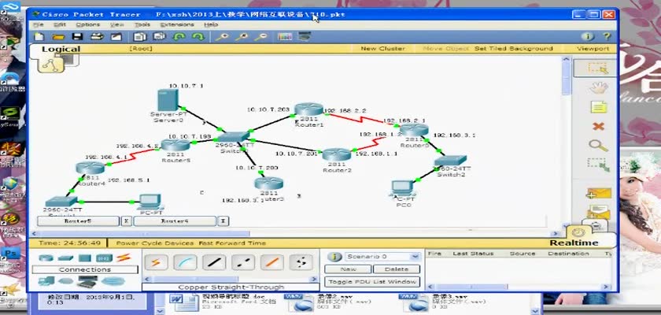Click the New file toolbar icon
The width and height of the screenshot is (661, 315).
39,37
